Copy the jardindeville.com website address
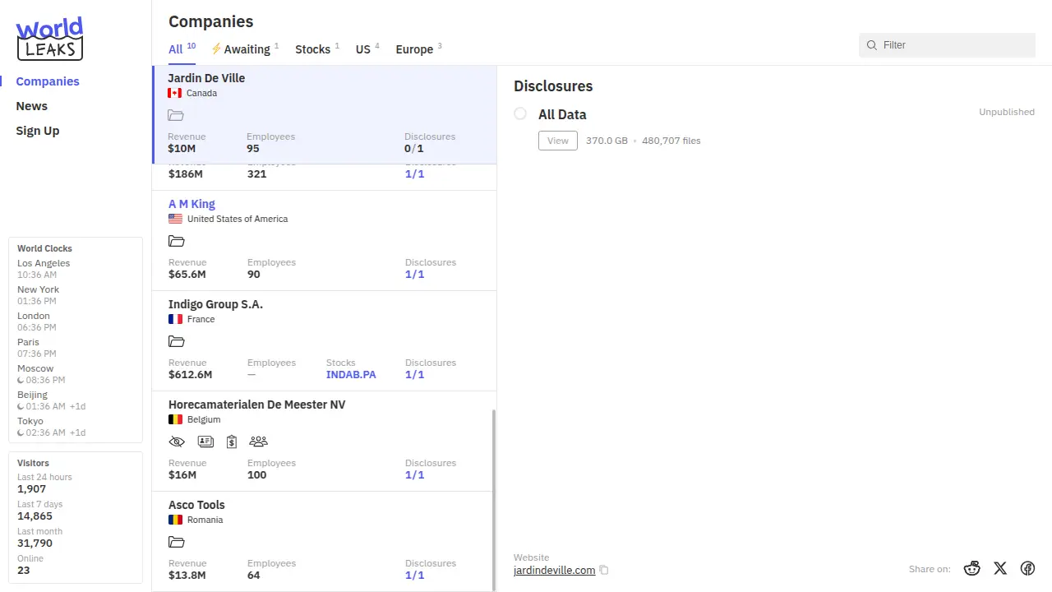1052x592 pixels. click(604, 570)
